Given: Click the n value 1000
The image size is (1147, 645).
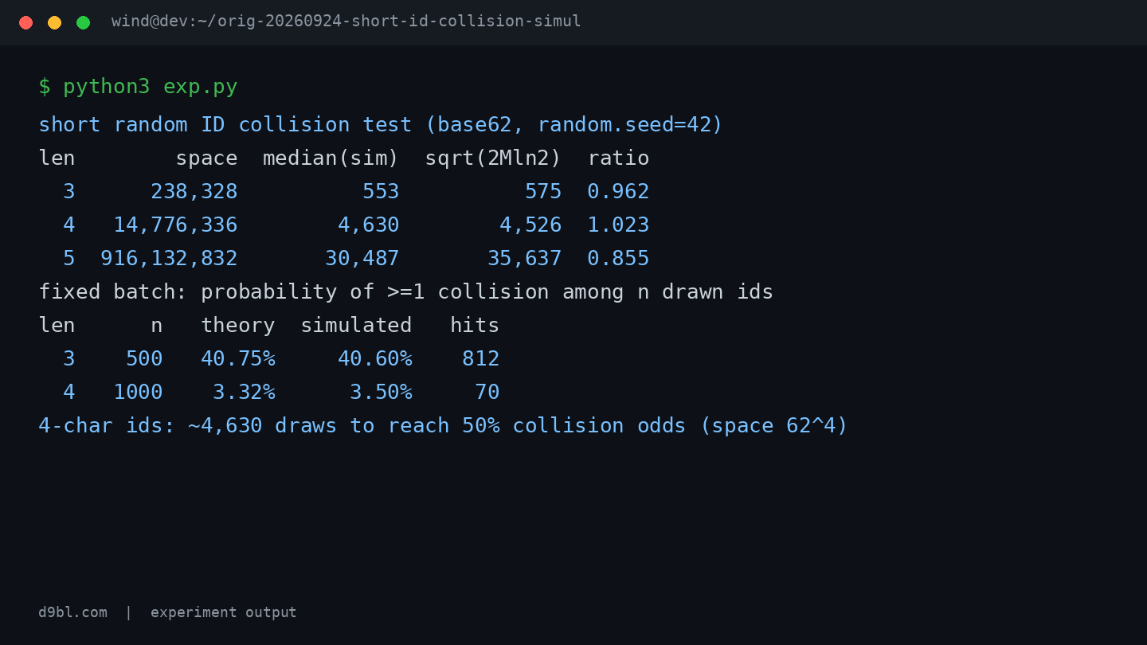Looking at the screenshot, I should click(138, 393).
